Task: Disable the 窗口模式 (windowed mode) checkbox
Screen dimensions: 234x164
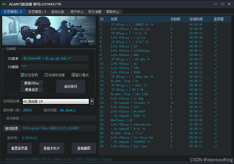Action: [x=73, y=75]
